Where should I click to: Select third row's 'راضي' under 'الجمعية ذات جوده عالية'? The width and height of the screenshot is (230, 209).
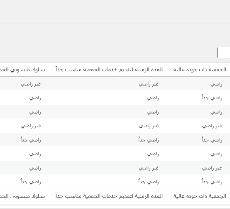(x=216, y=112)
